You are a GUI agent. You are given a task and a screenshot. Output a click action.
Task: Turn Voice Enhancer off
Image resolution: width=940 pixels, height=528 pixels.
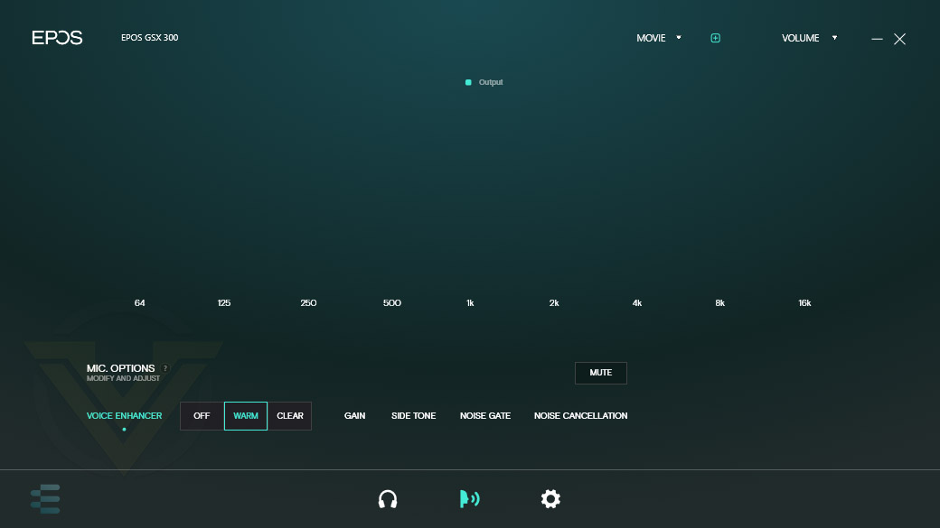coord(202,415)
